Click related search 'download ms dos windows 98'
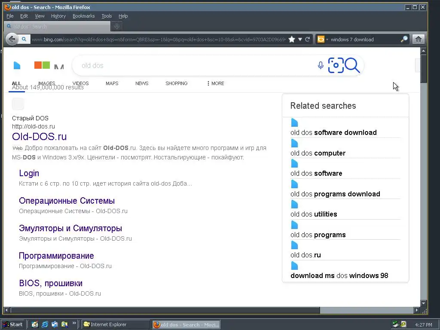The image size is (440, 330). tap(339, 275)
